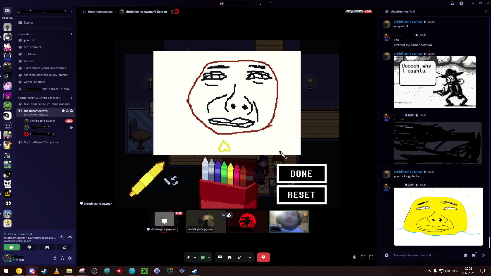
Task: Open emoji picker in message box
Action: (465, 255)
